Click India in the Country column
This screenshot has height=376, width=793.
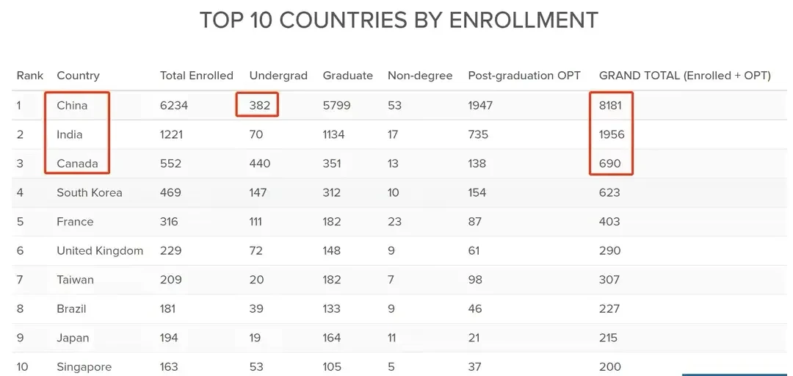pos(70,134)
